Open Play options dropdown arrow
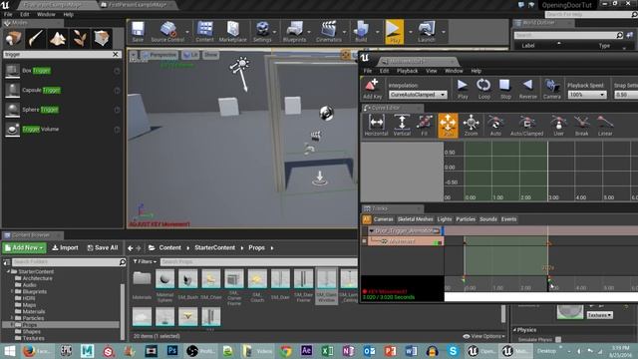 coord(410,32)
